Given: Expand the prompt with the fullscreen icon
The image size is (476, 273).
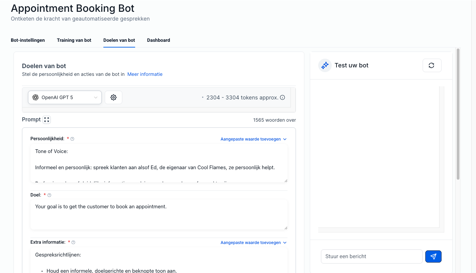Looking at the screenshot, I should coord(47,120).
